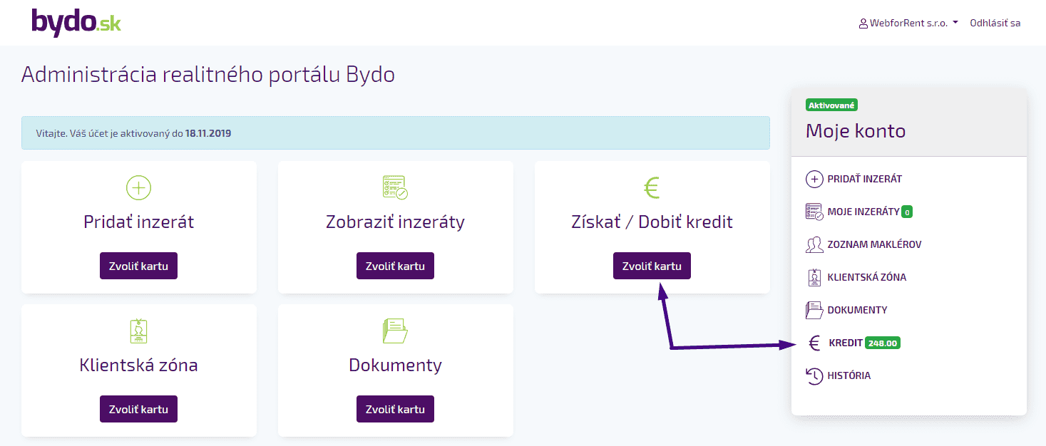Open Klientská zóna using its card icon
Screen dimensions: 1046x446
pos(814,277)
